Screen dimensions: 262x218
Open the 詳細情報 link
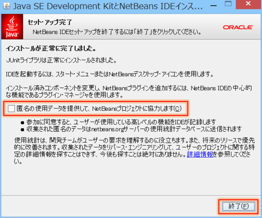[x=200, y=154]
